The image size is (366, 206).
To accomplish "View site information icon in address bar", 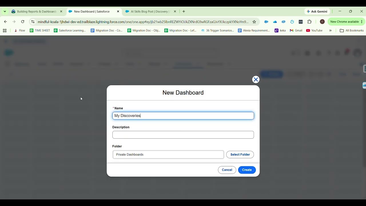I will pos(33,22).
